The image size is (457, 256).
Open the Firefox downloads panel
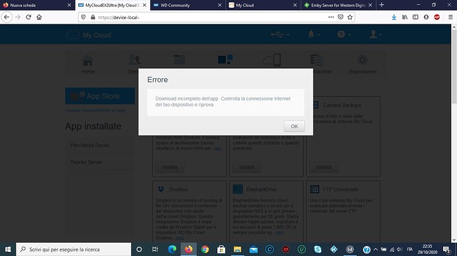394,17
